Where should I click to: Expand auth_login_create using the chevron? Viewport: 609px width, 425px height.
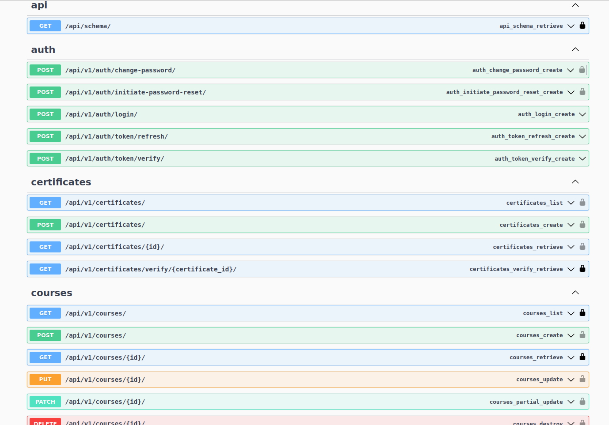[x=582, y=114]
